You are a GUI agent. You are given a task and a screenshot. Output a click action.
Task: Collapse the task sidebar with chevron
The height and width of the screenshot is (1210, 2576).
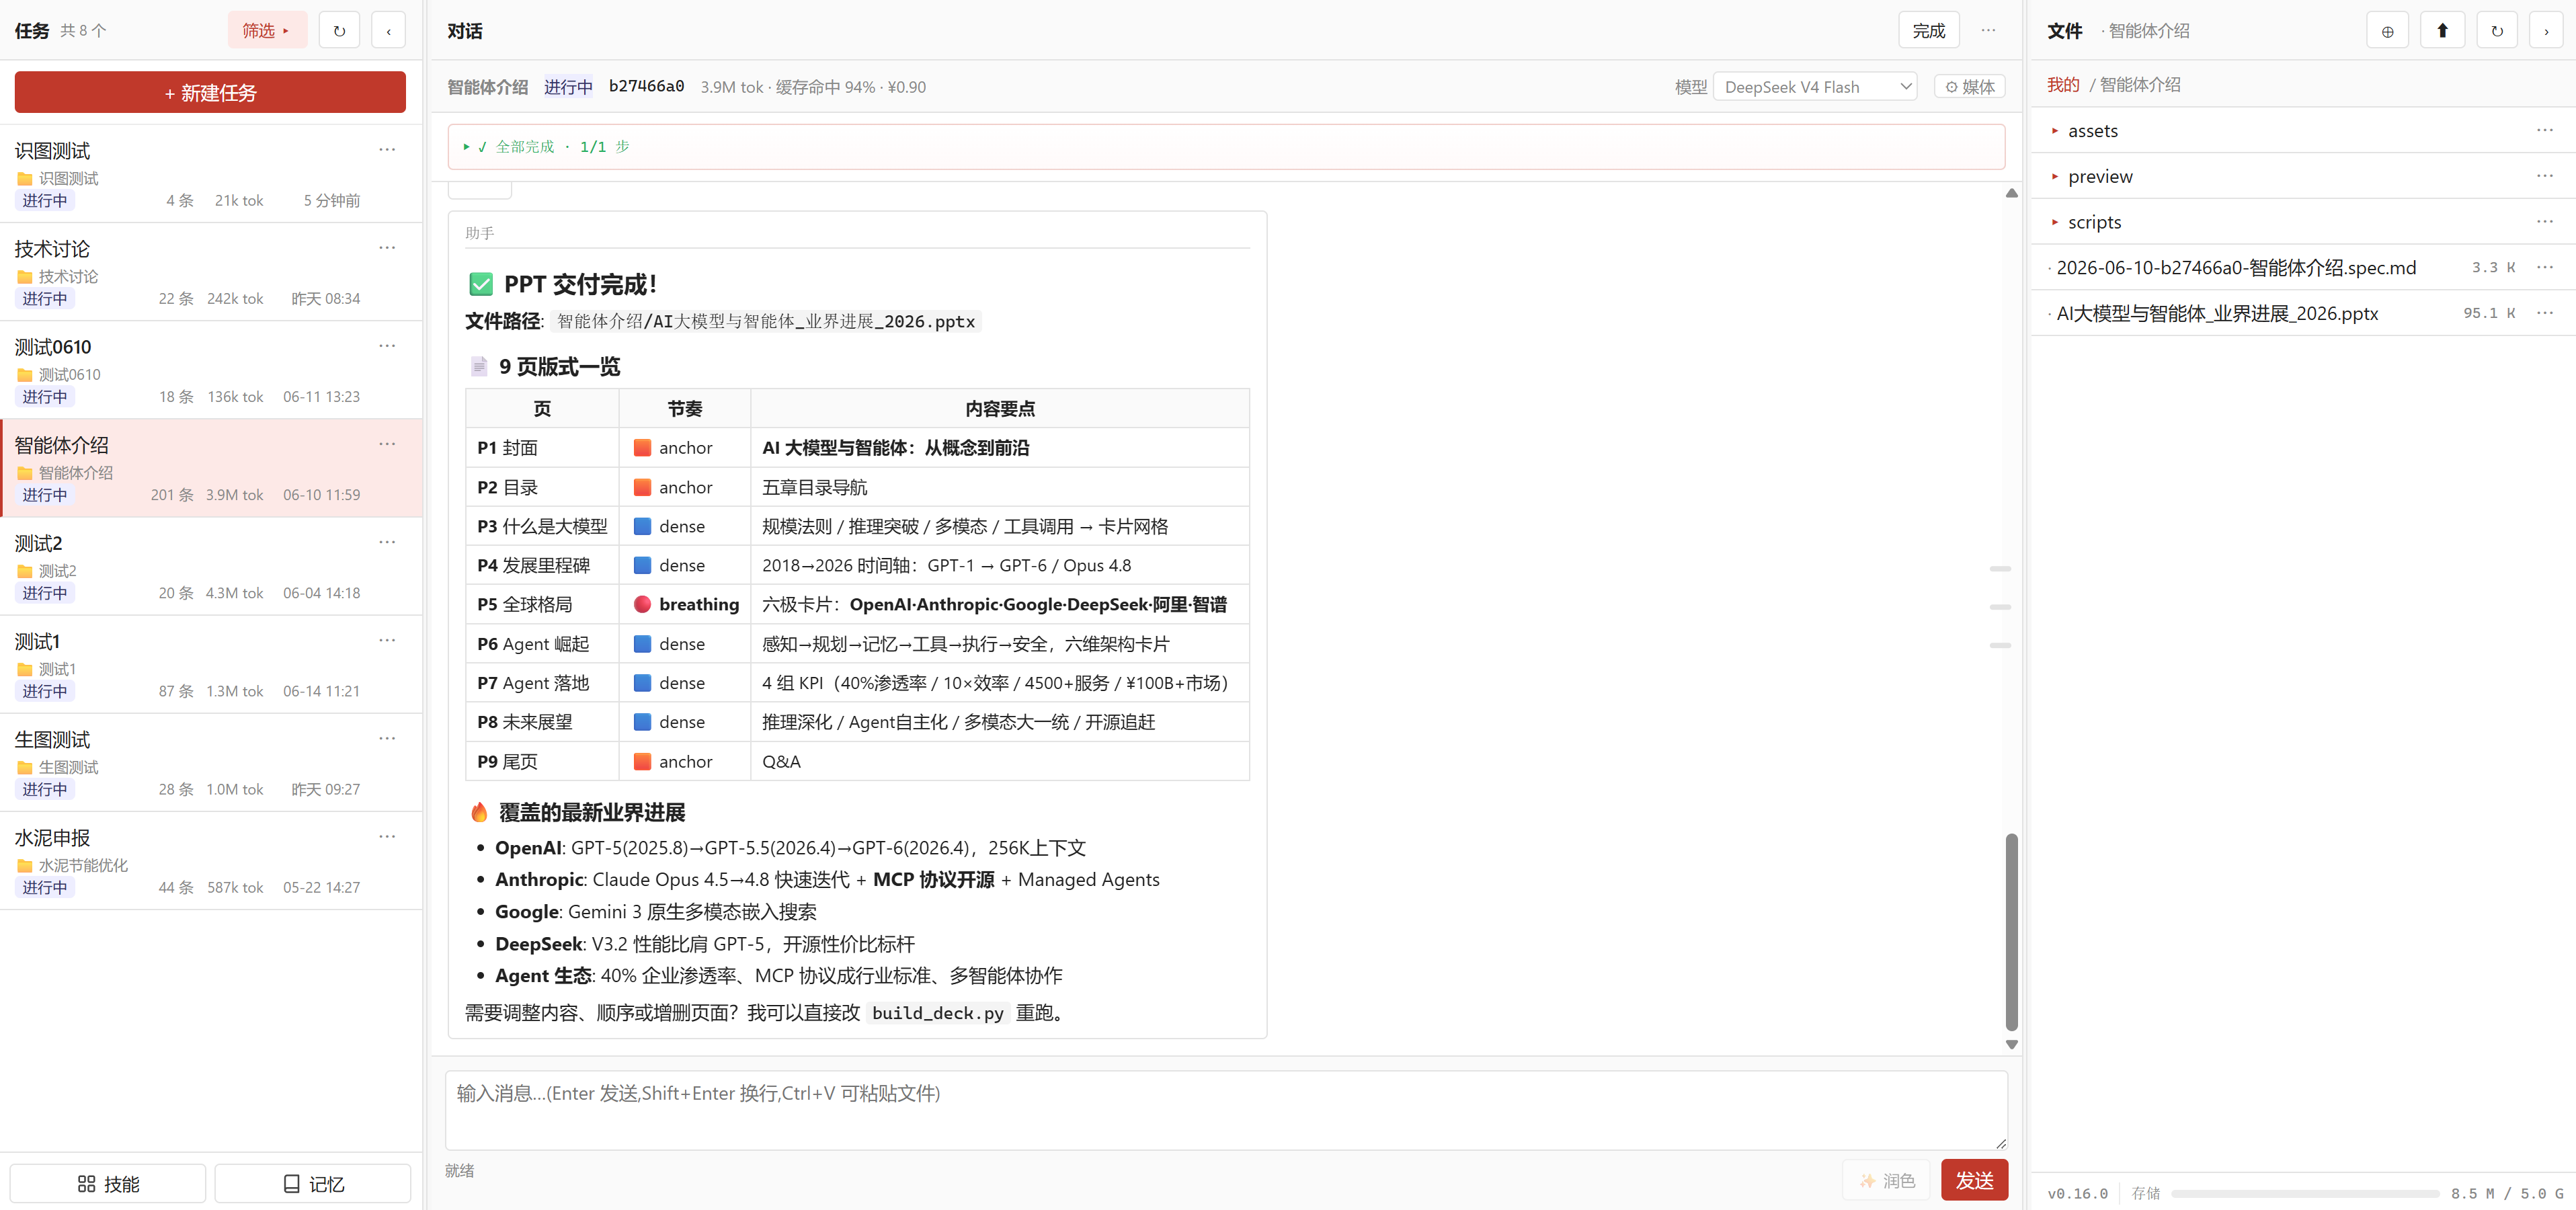(388, 31)
